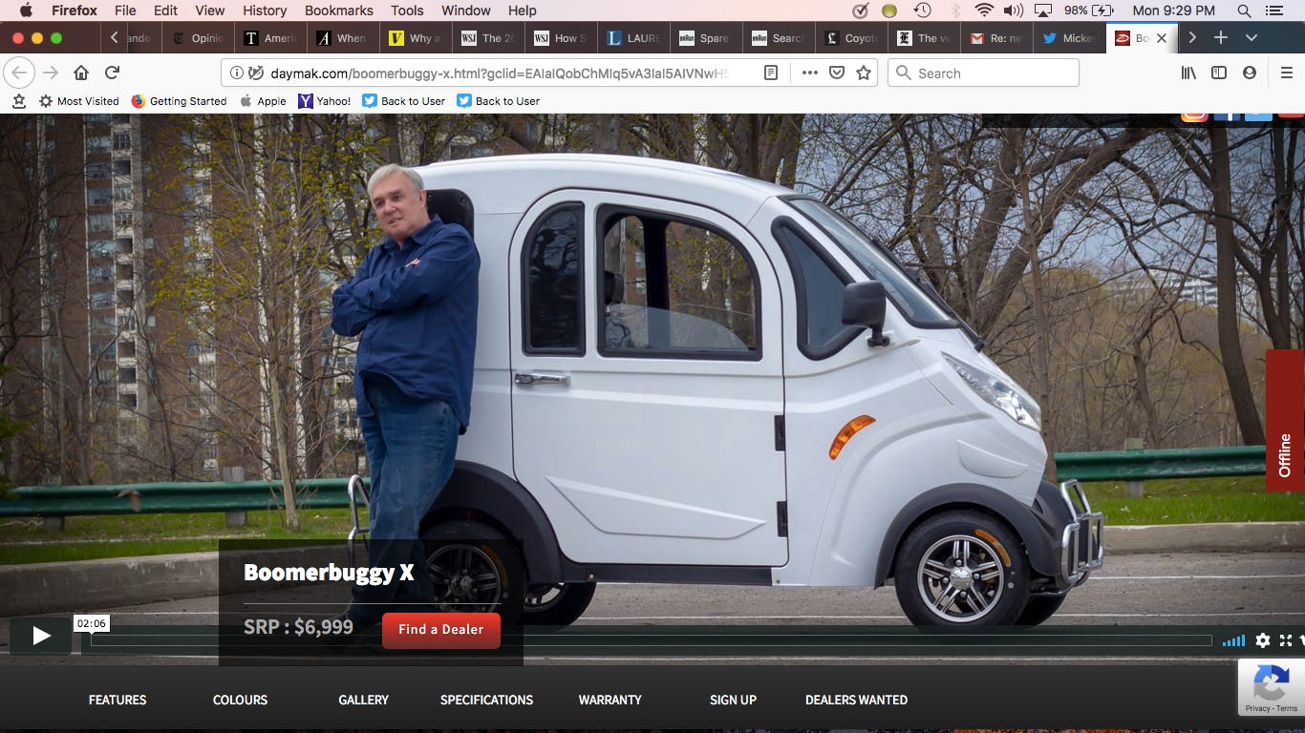Open the Offline chat side tab
This screenshot has width=1305, height=733.
1285,420
